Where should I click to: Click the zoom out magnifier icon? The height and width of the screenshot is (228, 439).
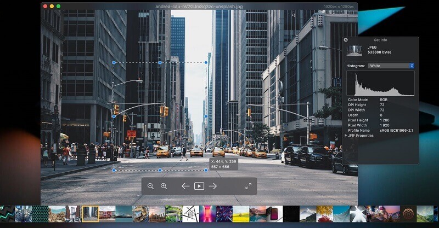[x=150, y=186]
